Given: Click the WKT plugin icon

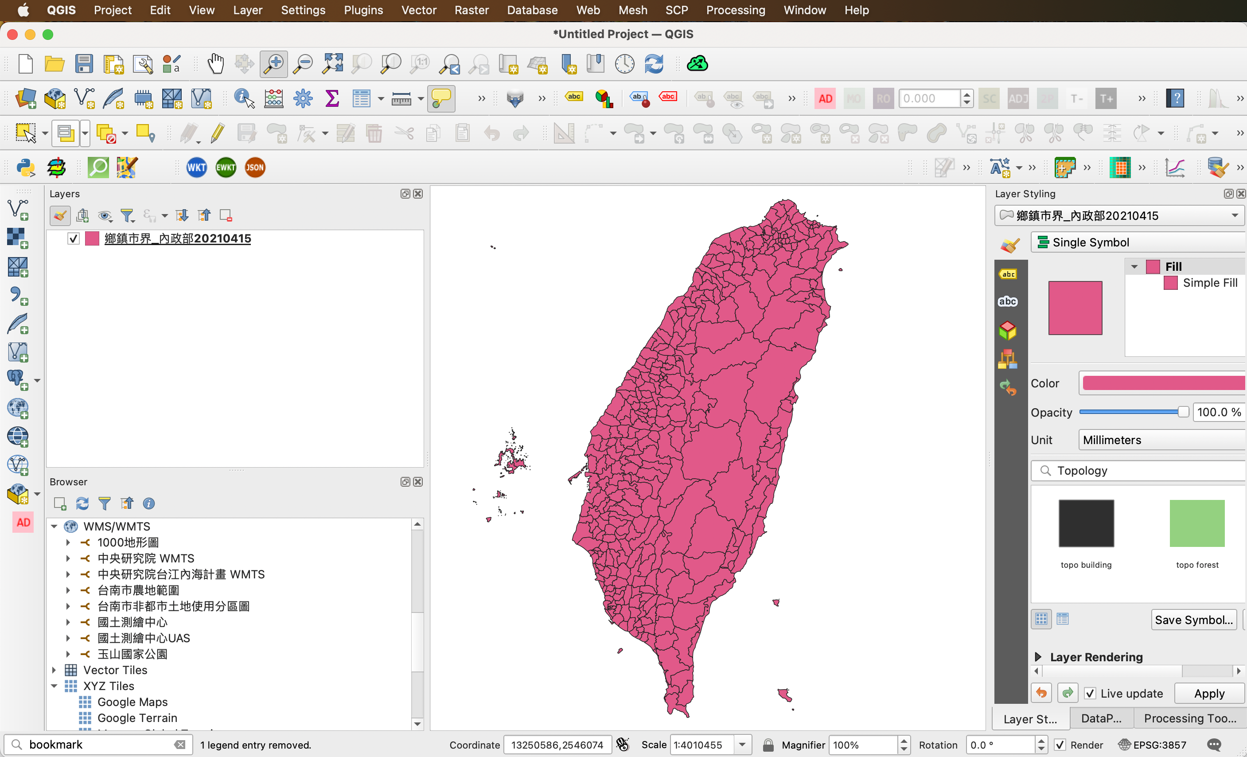Looking at the screenshot, I should pos(196,168).
